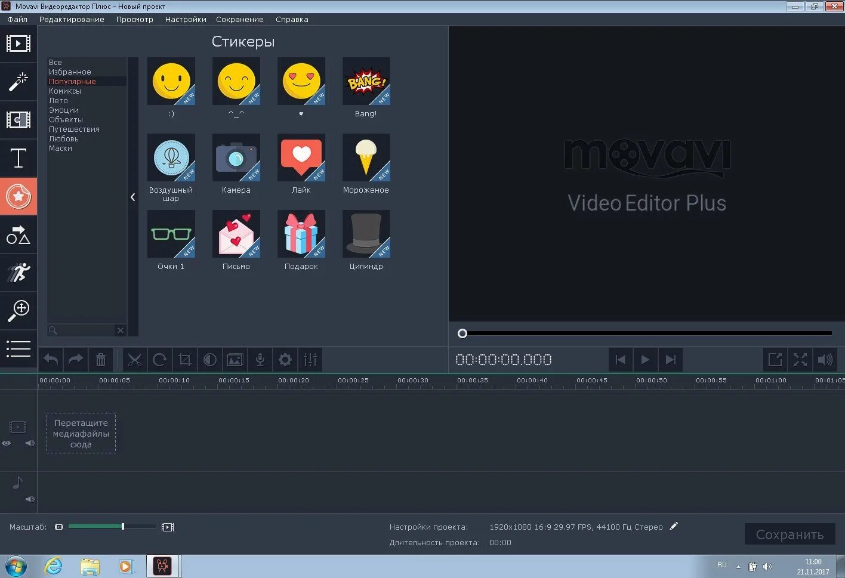Viewport: 845px width, 578px height.
Task: Click the Split scissors tool
Action: pyautogui.click(x=135, y=360)
